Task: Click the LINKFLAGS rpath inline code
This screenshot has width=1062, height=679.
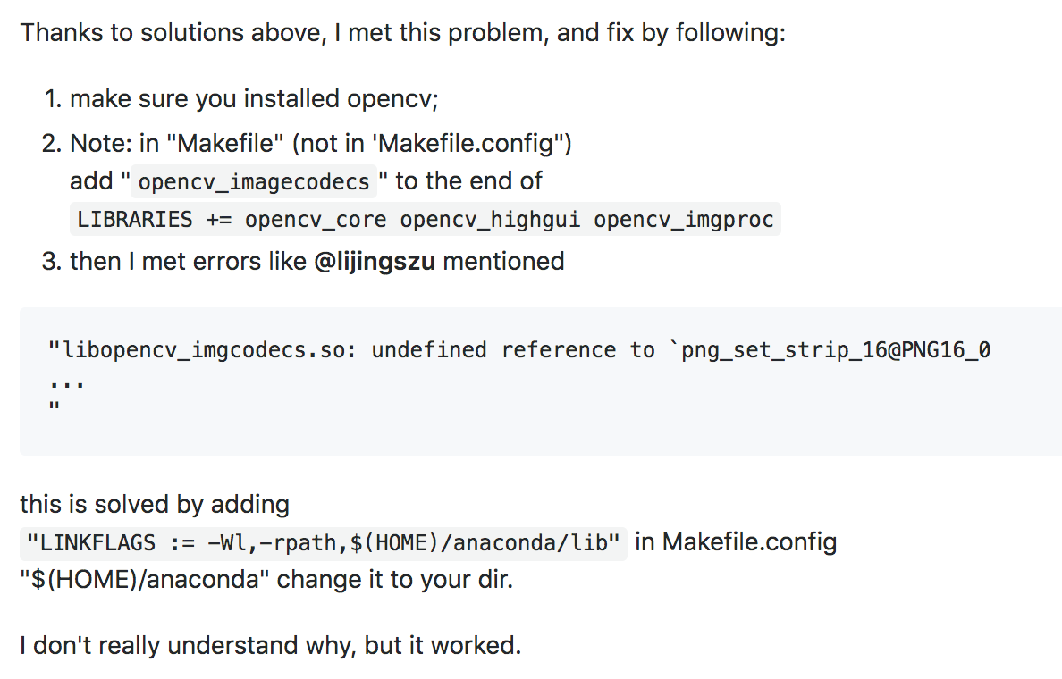Action: coord(323,543)
